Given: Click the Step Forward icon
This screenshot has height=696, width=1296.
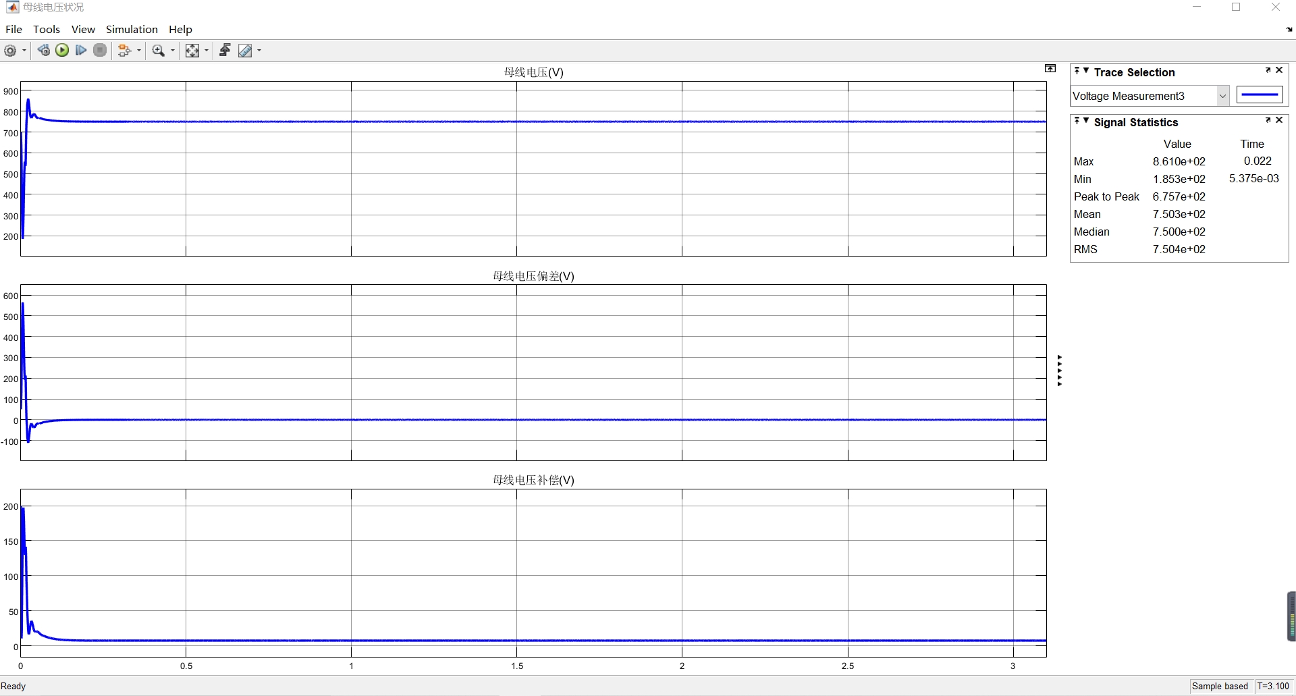Looking at the screenshot, I should pyautogui.click(x=81, y=51).
